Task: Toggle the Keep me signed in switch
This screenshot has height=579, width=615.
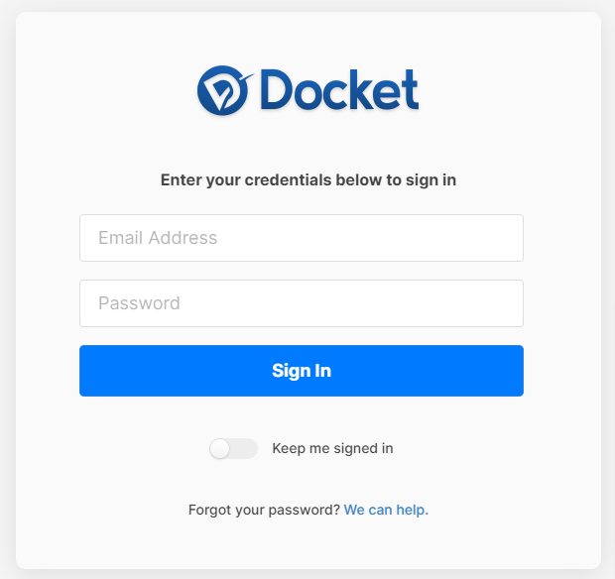Action: tap(233, 448)
